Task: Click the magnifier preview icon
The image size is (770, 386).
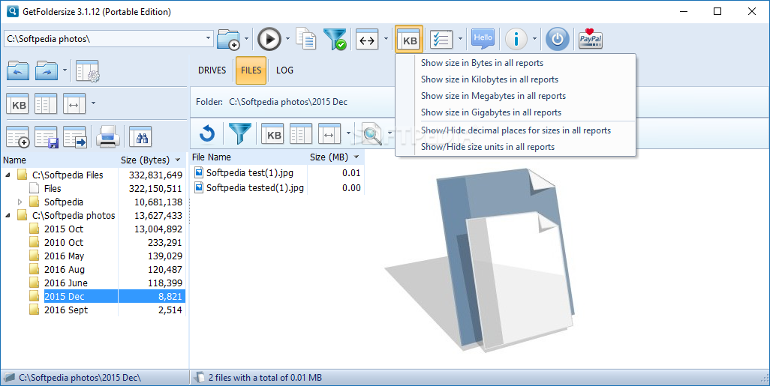Action: pyautogui.click(x=371, y=134)
